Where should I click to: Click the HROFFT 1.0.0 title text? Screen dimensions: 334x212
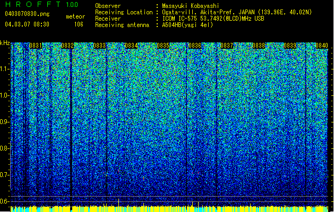pos(41,4)
